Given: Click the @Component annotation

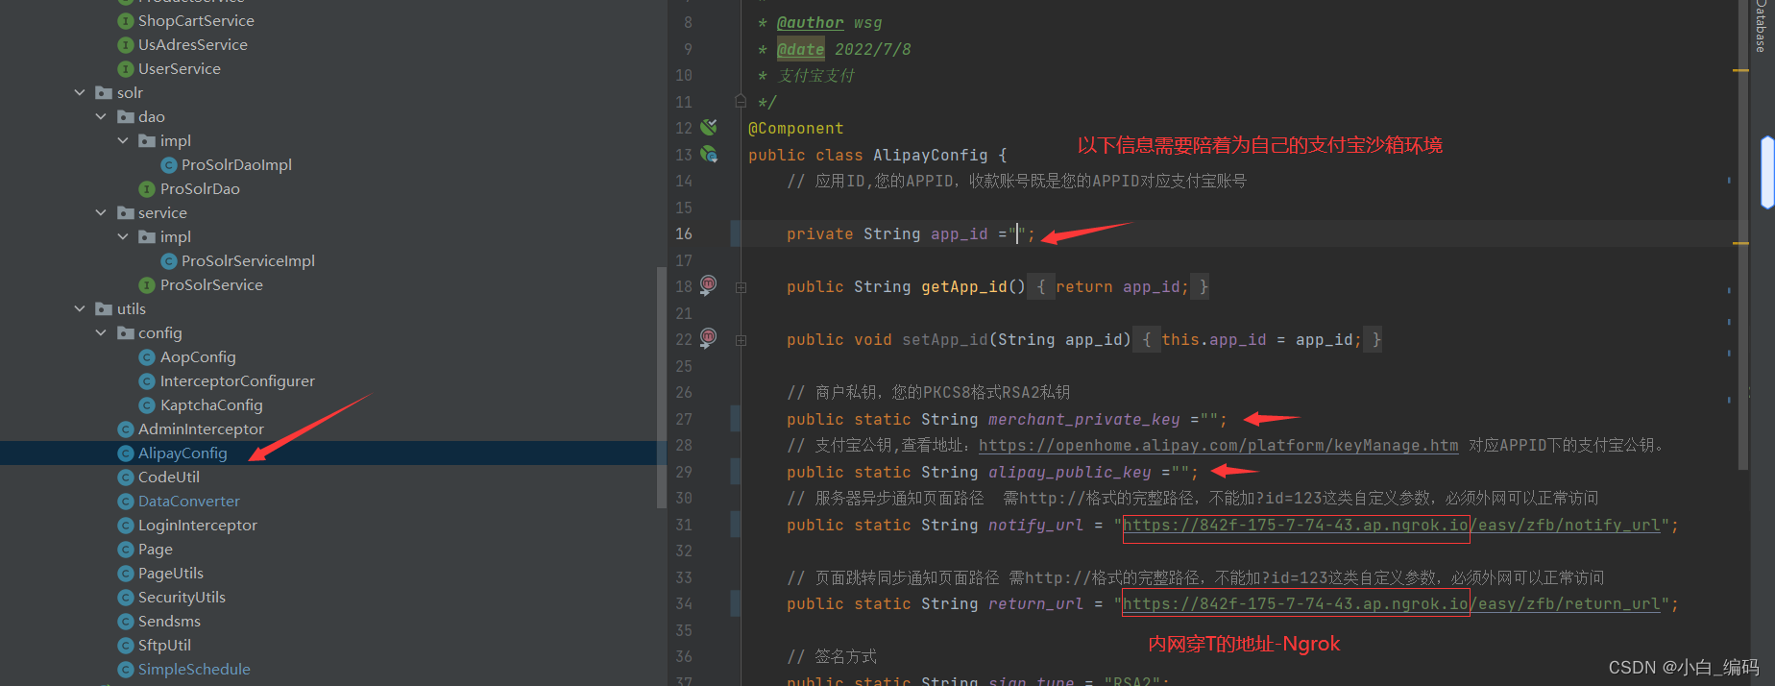Looking at the screenshot, I should pyautogui.click(x=795, y=129).
